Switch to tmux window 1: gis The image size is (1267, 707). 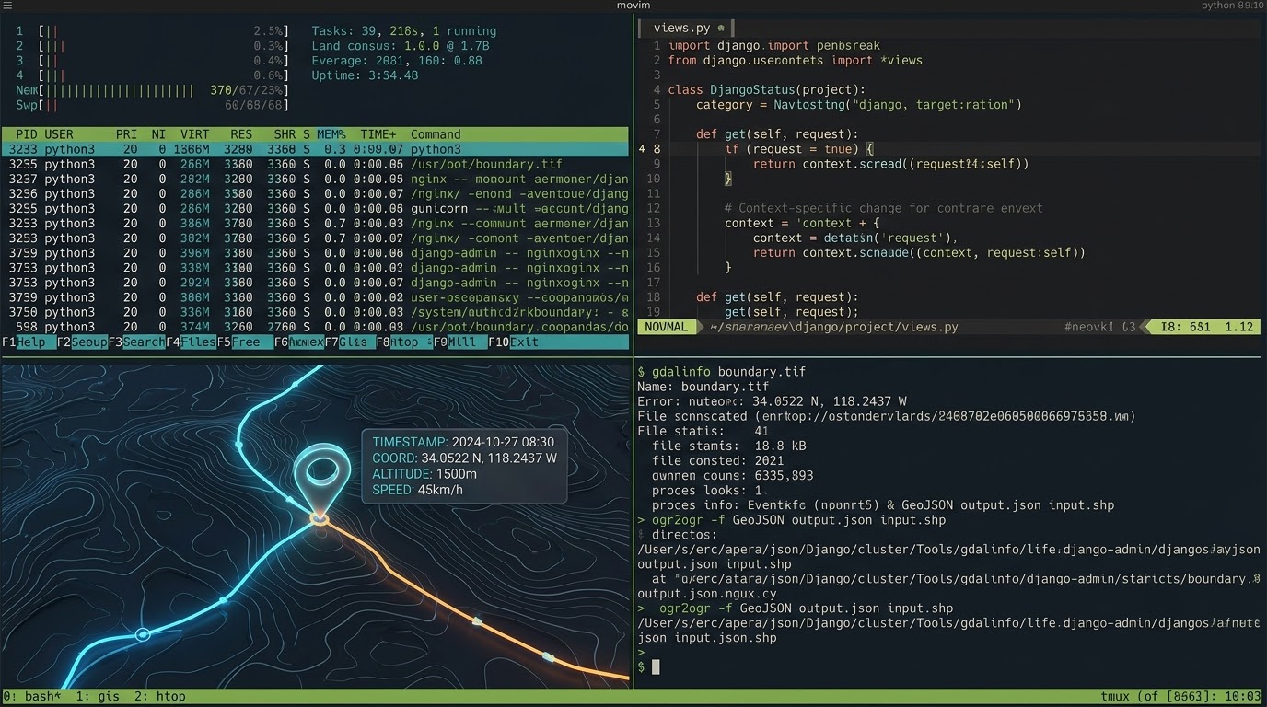[x=98, y=696]
